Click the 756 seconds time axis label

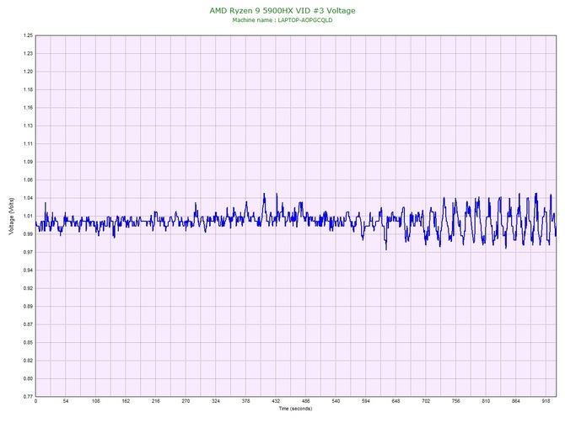tap(456, 401)
